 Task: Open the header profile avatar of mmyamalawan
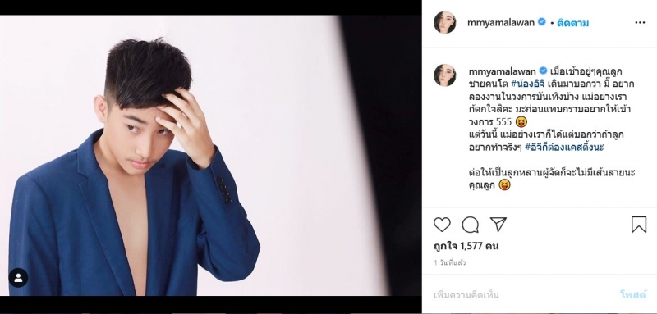click(444, 23)
